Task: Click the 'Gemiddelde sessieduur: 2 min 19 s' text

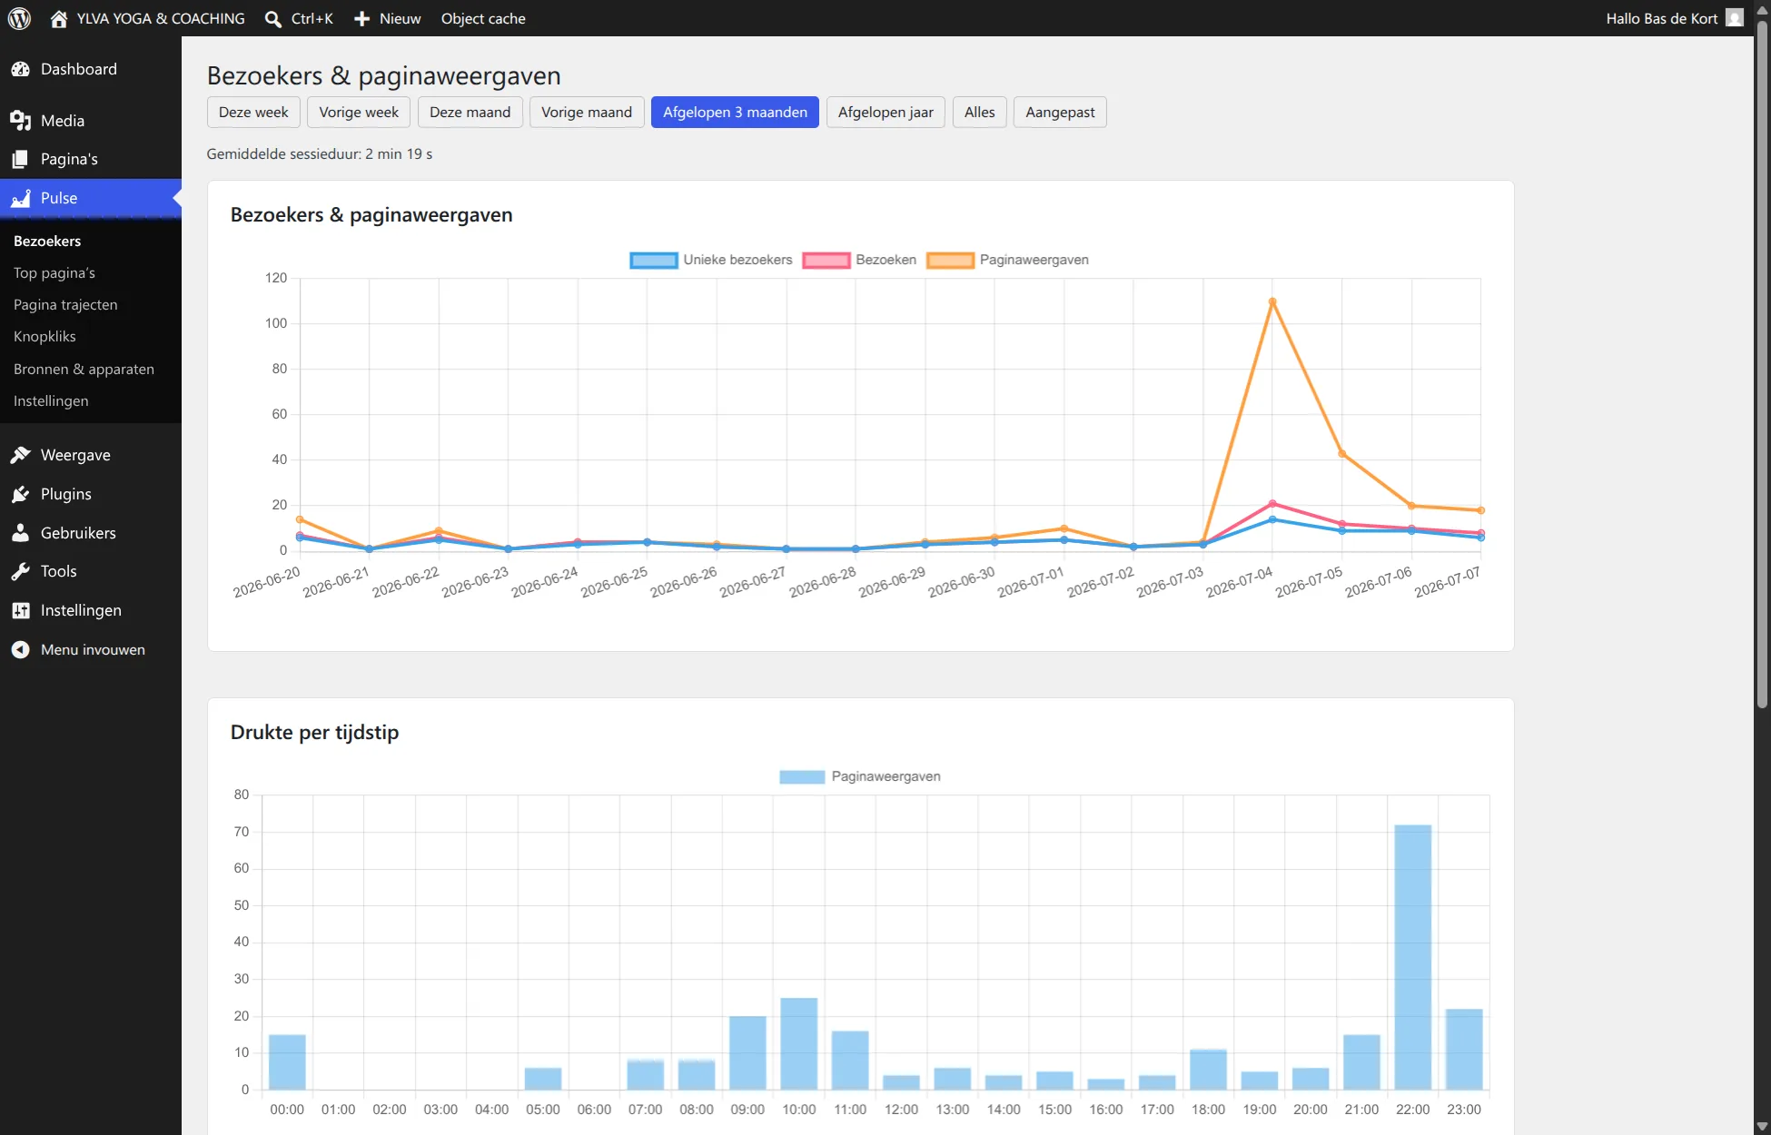Action: (320, 154)
